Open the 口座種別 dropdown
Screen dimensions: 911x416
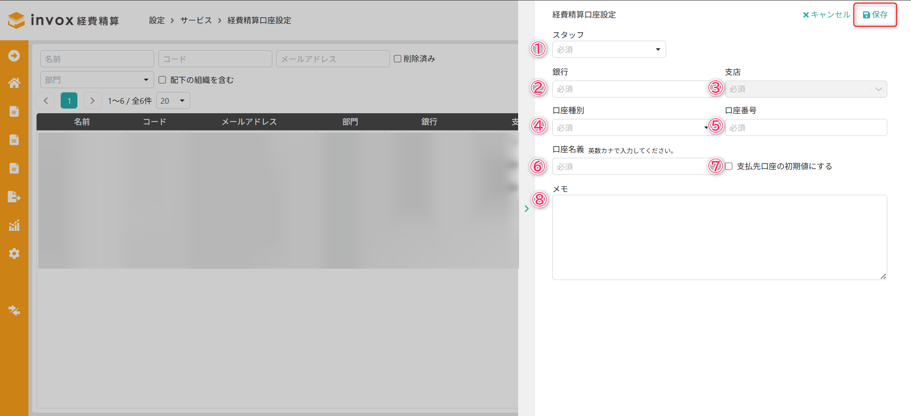point(631,127)
